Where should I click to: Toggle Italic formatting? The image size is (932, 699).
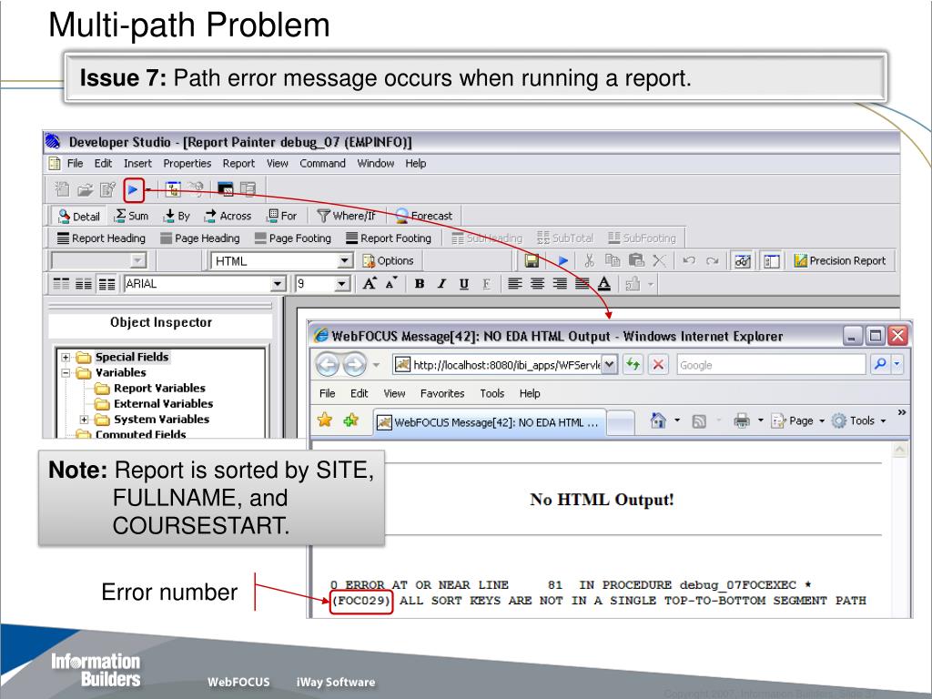(x=441, y=284)
